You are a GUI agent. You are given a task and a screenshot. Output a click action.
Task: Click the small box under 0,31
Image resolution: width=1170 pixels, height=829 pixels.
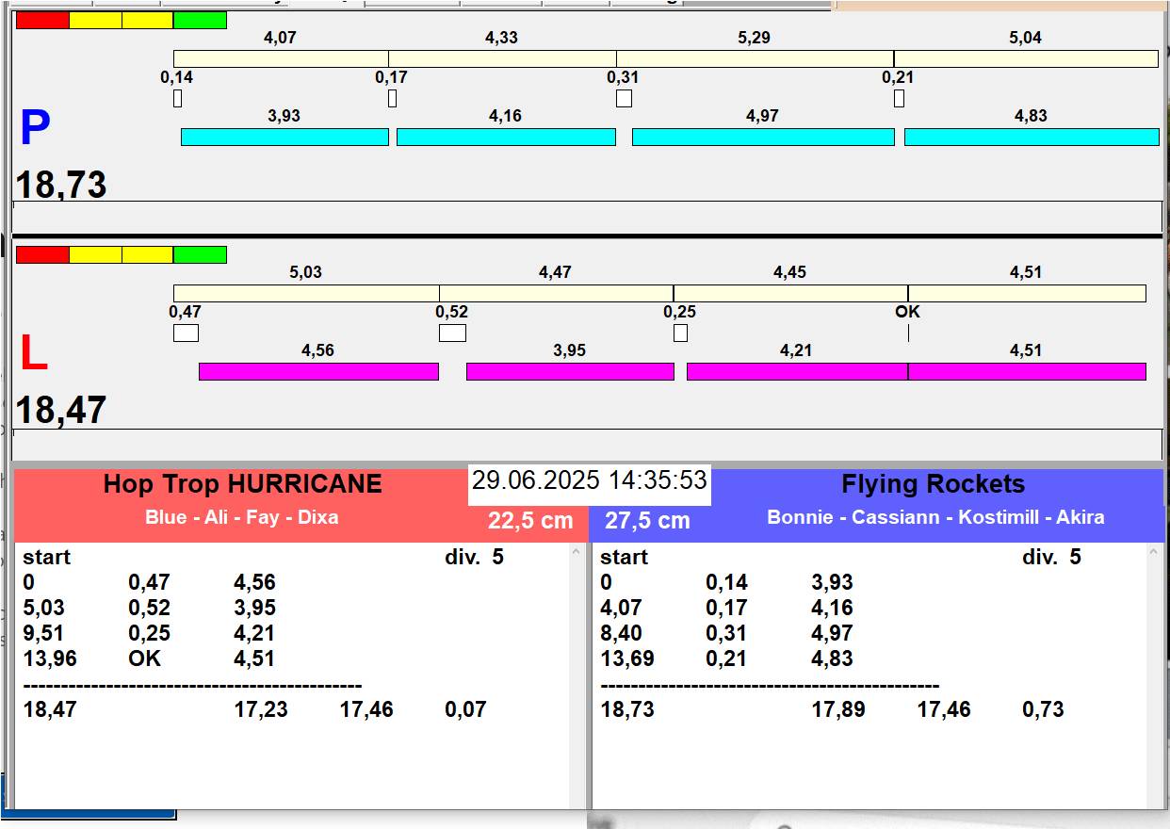(x=624, y=99)
